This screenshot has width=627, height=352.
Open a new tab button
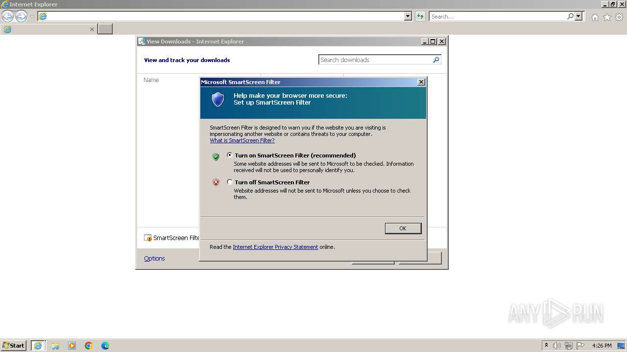point(105,29)
